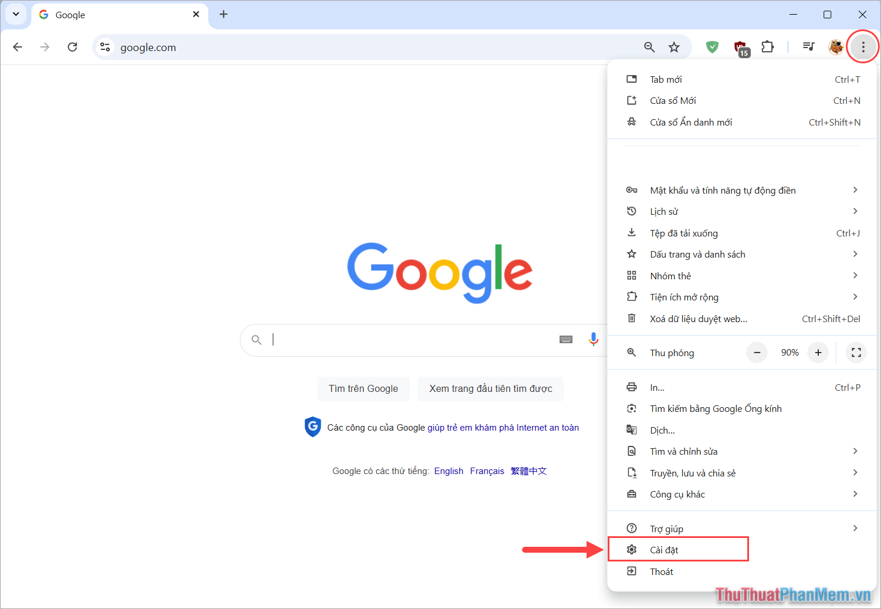Bookmark this page with the star icon
This screenshot has width=881, height=609.
click(x=674, y=47)
